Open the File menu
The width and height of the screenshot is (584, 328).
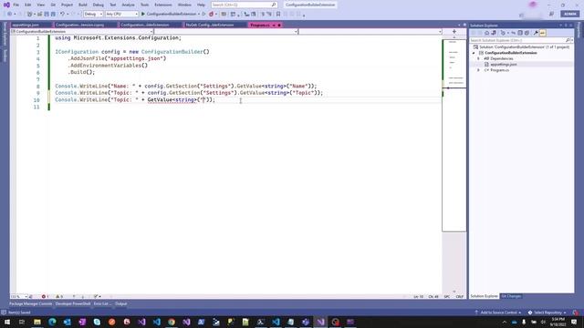[16, 5]
